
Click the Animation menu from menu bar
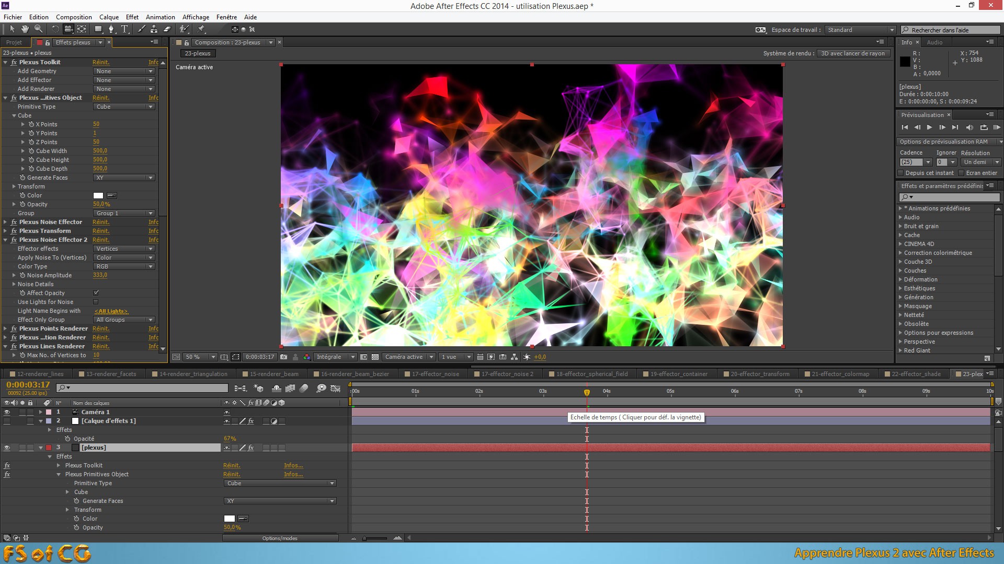point(159,17)
